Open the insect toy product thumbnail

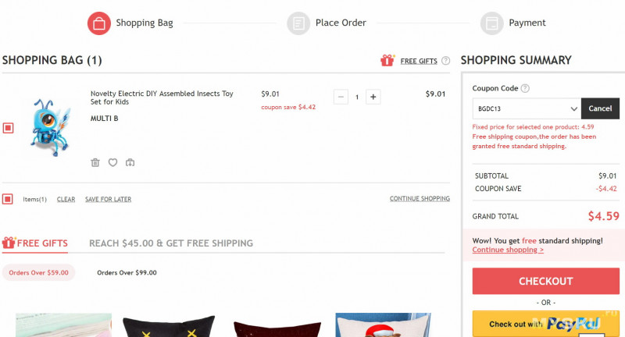[49, 127]
